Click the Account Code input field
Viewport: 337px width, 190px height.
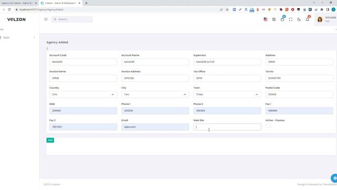pyautogui.click(x=83, y=62)
